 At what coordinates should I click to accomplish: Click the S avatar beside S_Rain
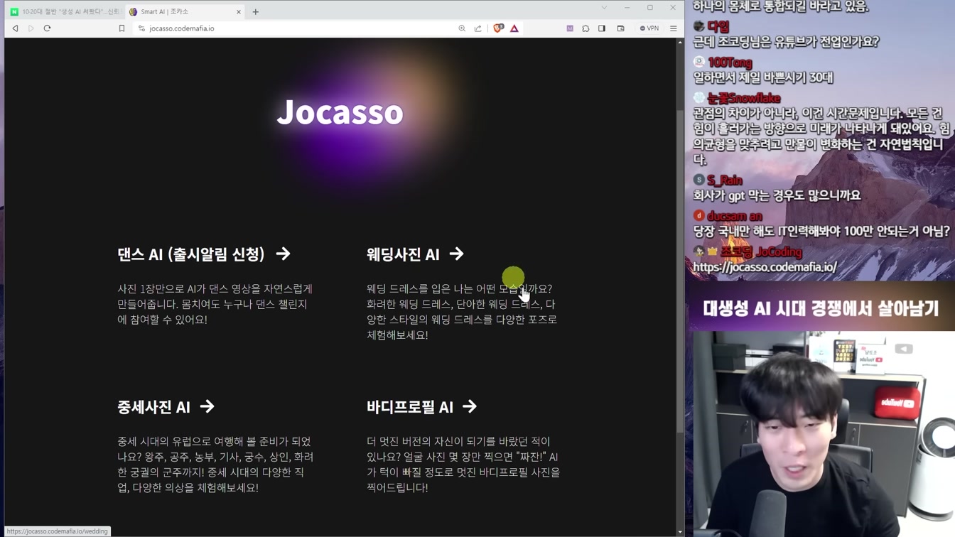(699, 180)
